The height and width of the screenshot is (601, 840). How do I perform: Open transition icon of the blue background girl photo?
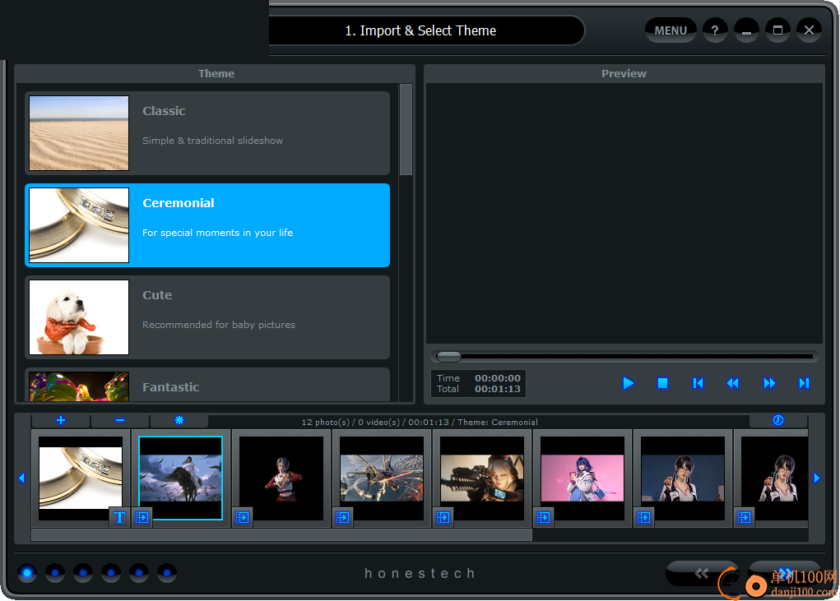tap(644, 517)
